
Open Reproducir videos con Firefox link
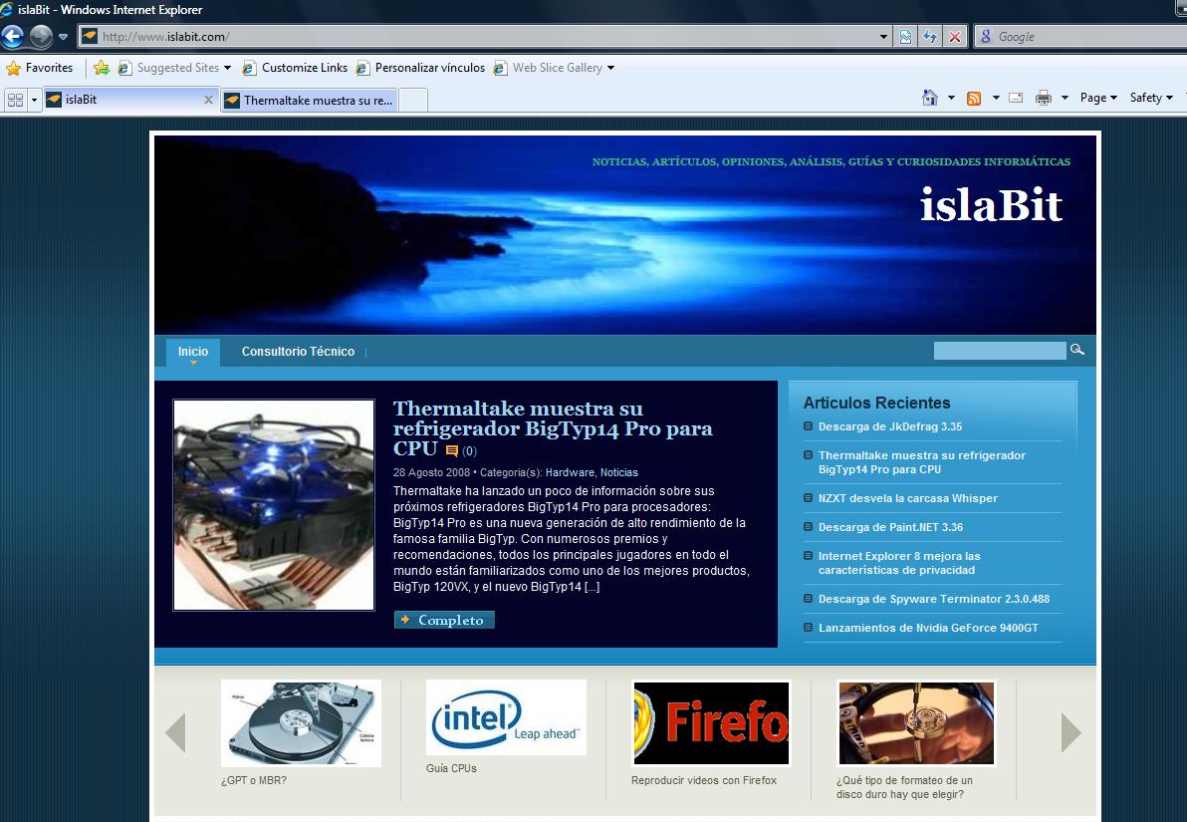tap(704, 780)
